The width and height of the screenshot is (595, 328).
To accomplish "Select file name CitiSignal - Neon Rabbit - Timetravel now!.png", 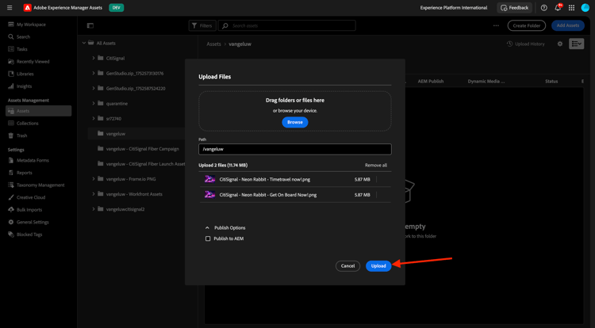I will tap(265, 180).
